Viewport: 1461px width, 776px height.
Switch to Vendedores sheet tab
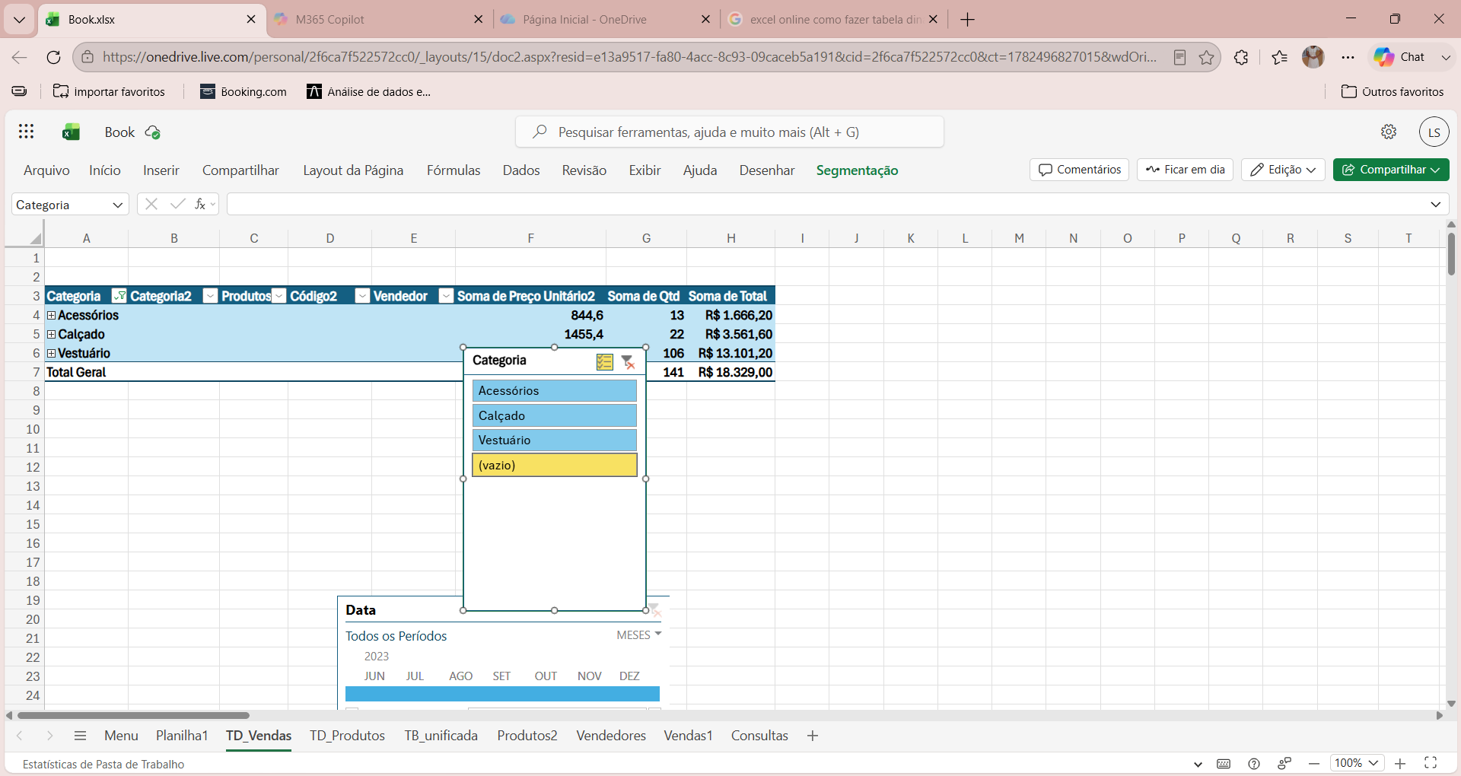pos(611,736)
